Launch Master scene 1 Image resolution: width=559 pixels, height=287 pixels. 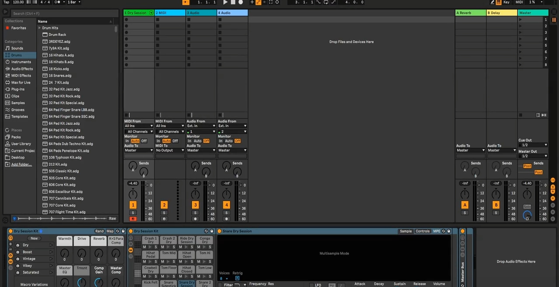tap(520, 20)
